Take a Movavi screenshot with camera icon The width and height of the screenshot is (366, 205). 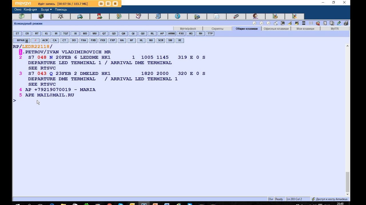click(101, 4)
